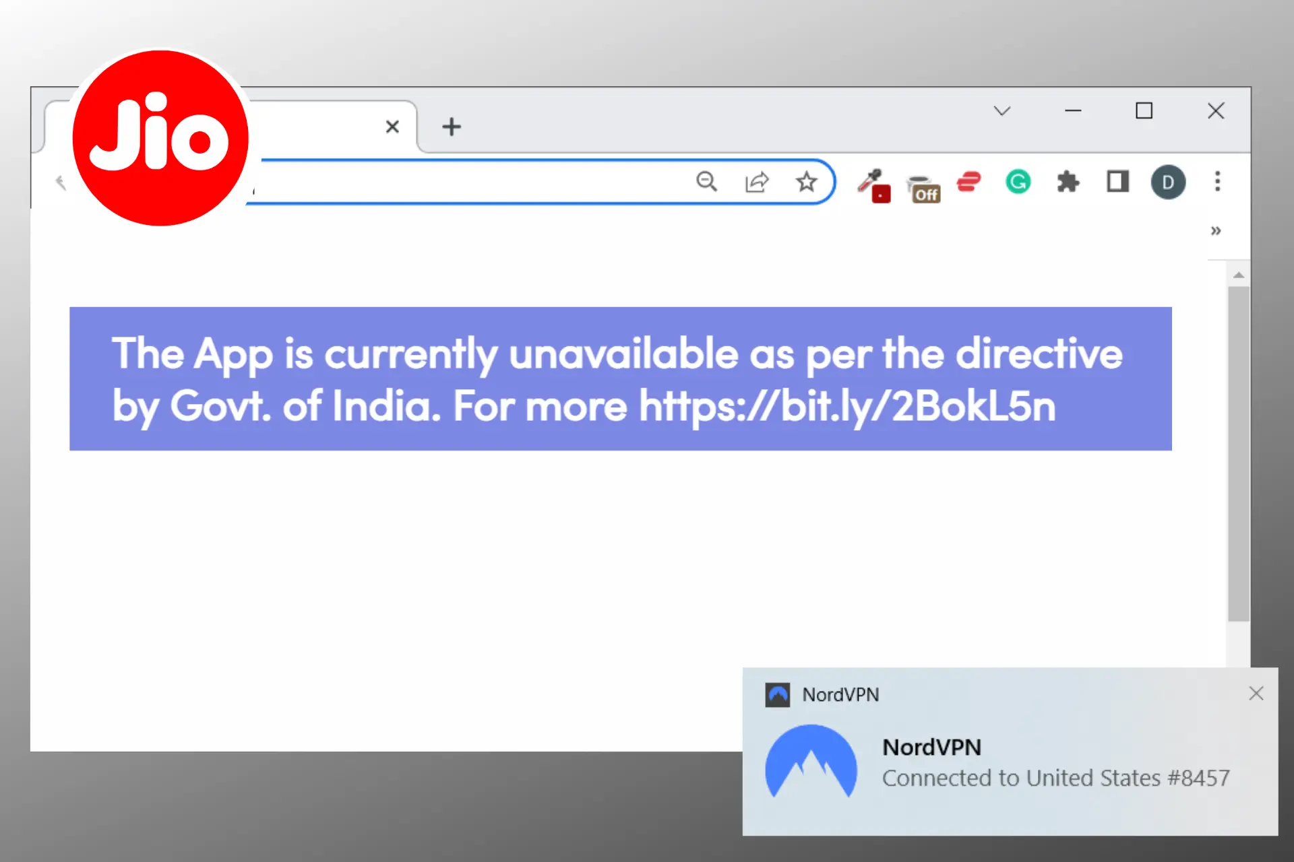The width and height of the screenshot is (1294, 862).
Task: Click the search magnifier icon in address bar
Action: [708, 182]
